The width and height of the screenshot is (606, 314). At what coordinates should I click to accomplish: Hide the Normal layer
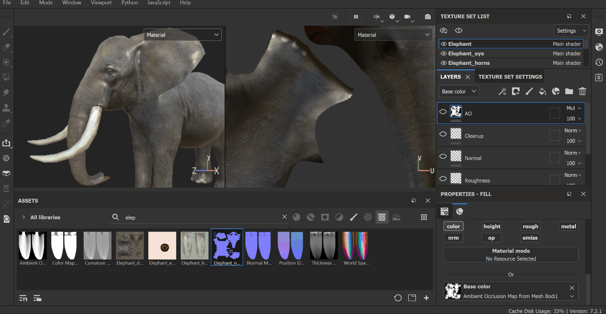tap(443, 156)
